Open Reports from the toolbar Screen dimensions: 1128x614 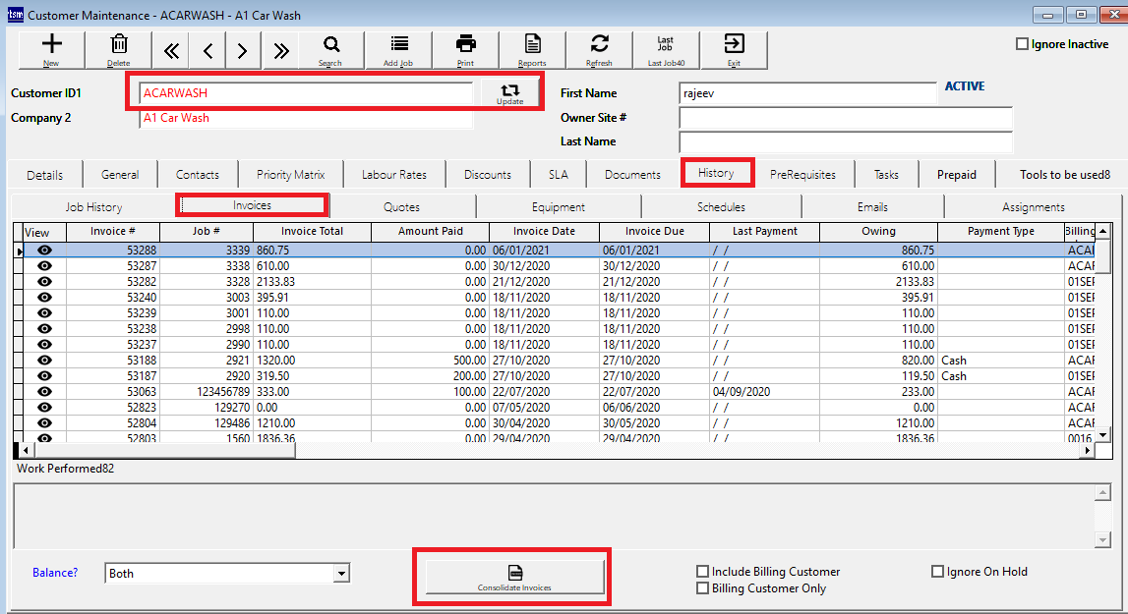(532, 47)
